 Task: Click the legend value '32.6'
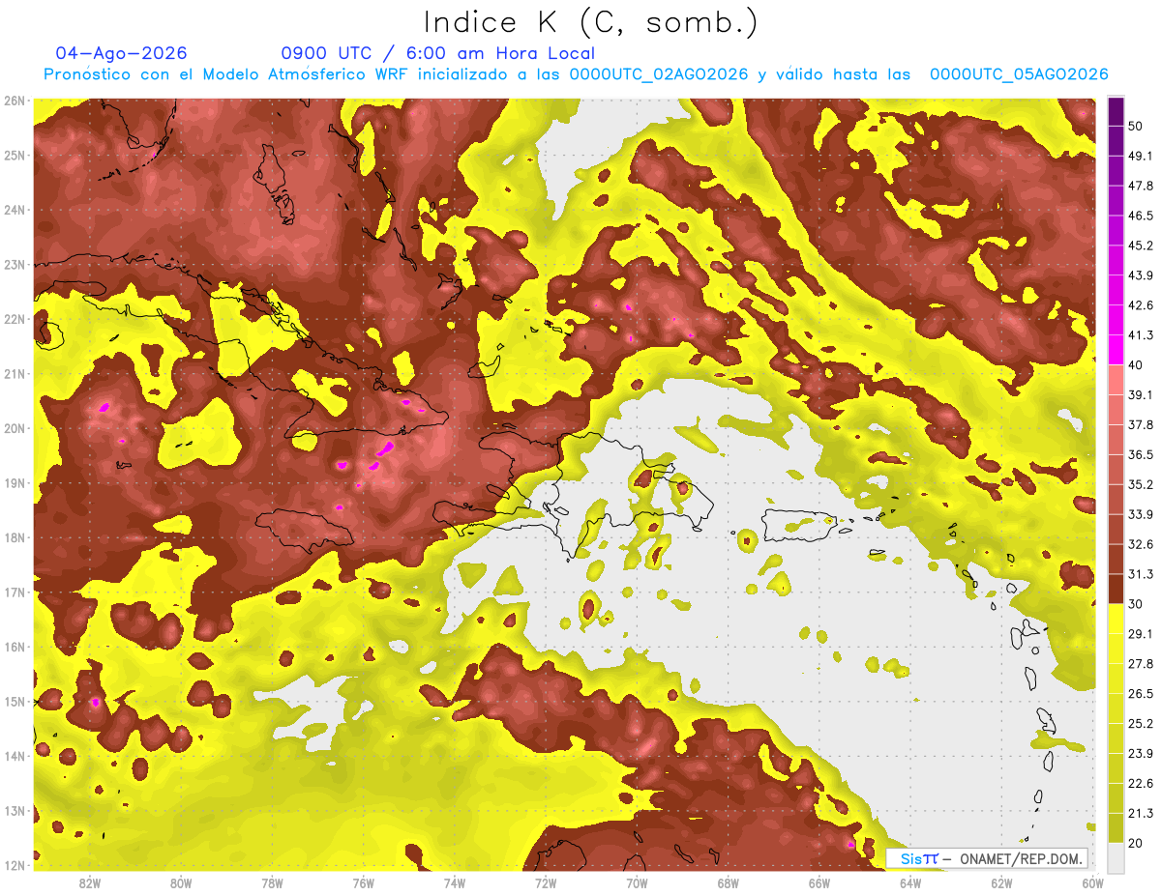1140,544
